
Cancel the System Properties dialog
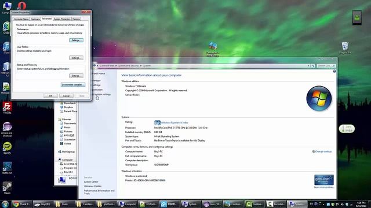pyautogui.click(x=66, y=96)
